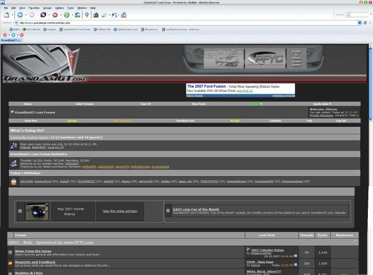Open the Favorites menu

tap(34, 8)
